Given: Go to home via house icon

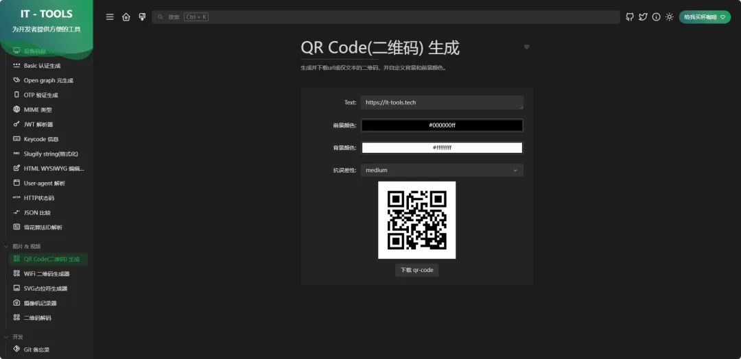Looking at the screenshot, I should point(126,17).
